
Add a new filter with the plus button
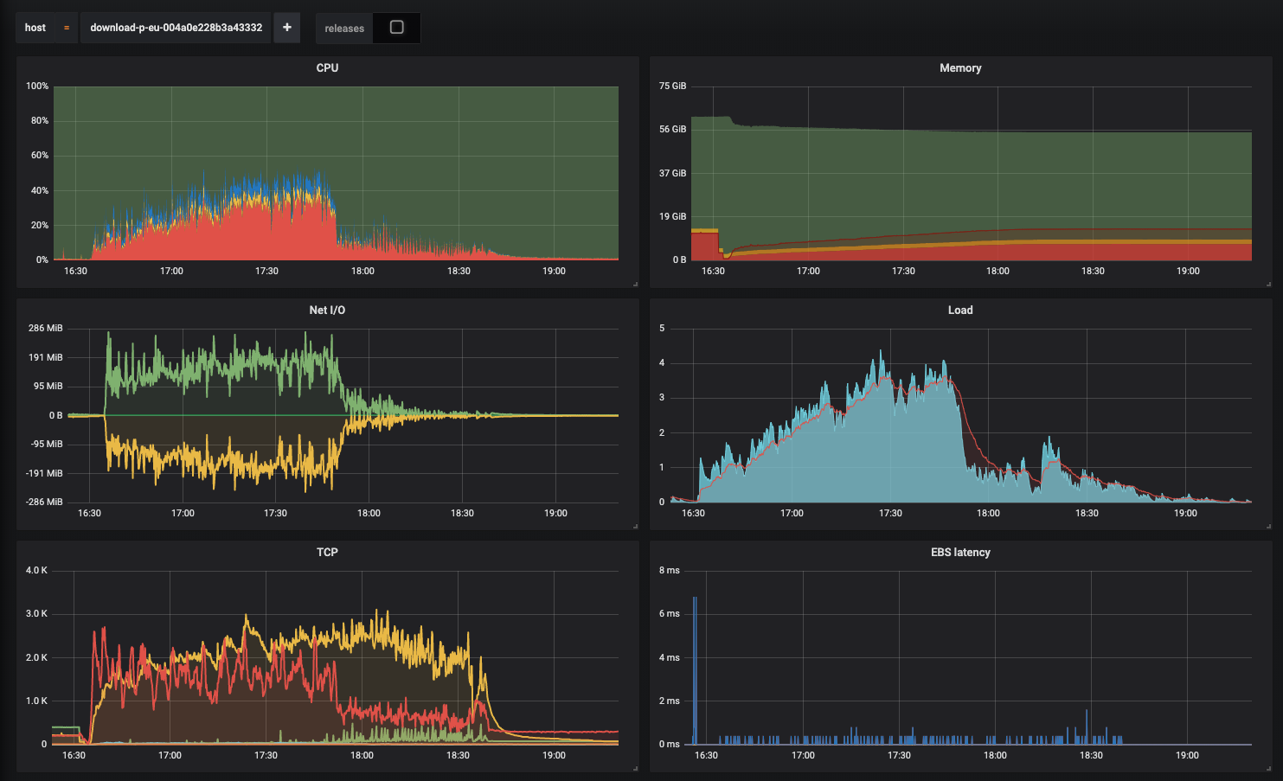(287, 28)
